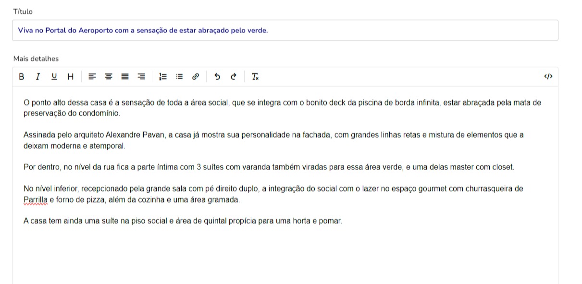
Task: Insert a bulleted list
Action: tap(179, 76)
